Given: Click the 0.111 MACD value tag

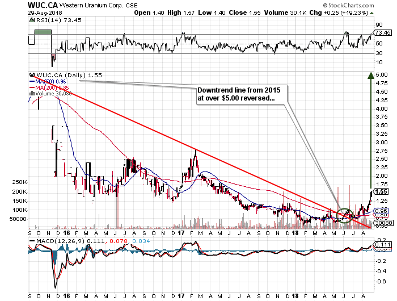Looking at the screenshot, I should tap(382, 245).
